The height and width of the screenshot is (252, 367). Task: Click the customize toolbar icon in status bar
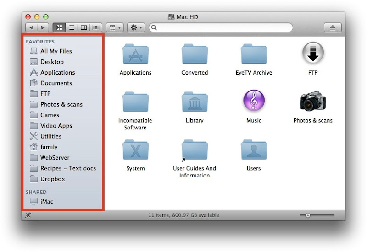pos(28,215)
